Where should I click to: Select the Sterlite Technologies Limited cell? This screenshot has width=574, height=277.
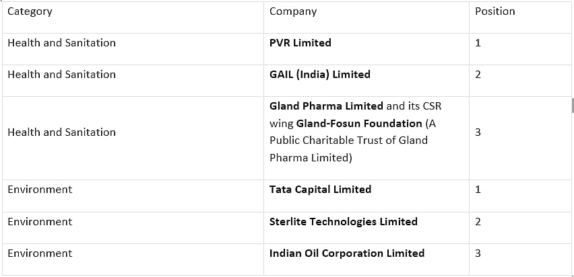(x=344, y=222)
